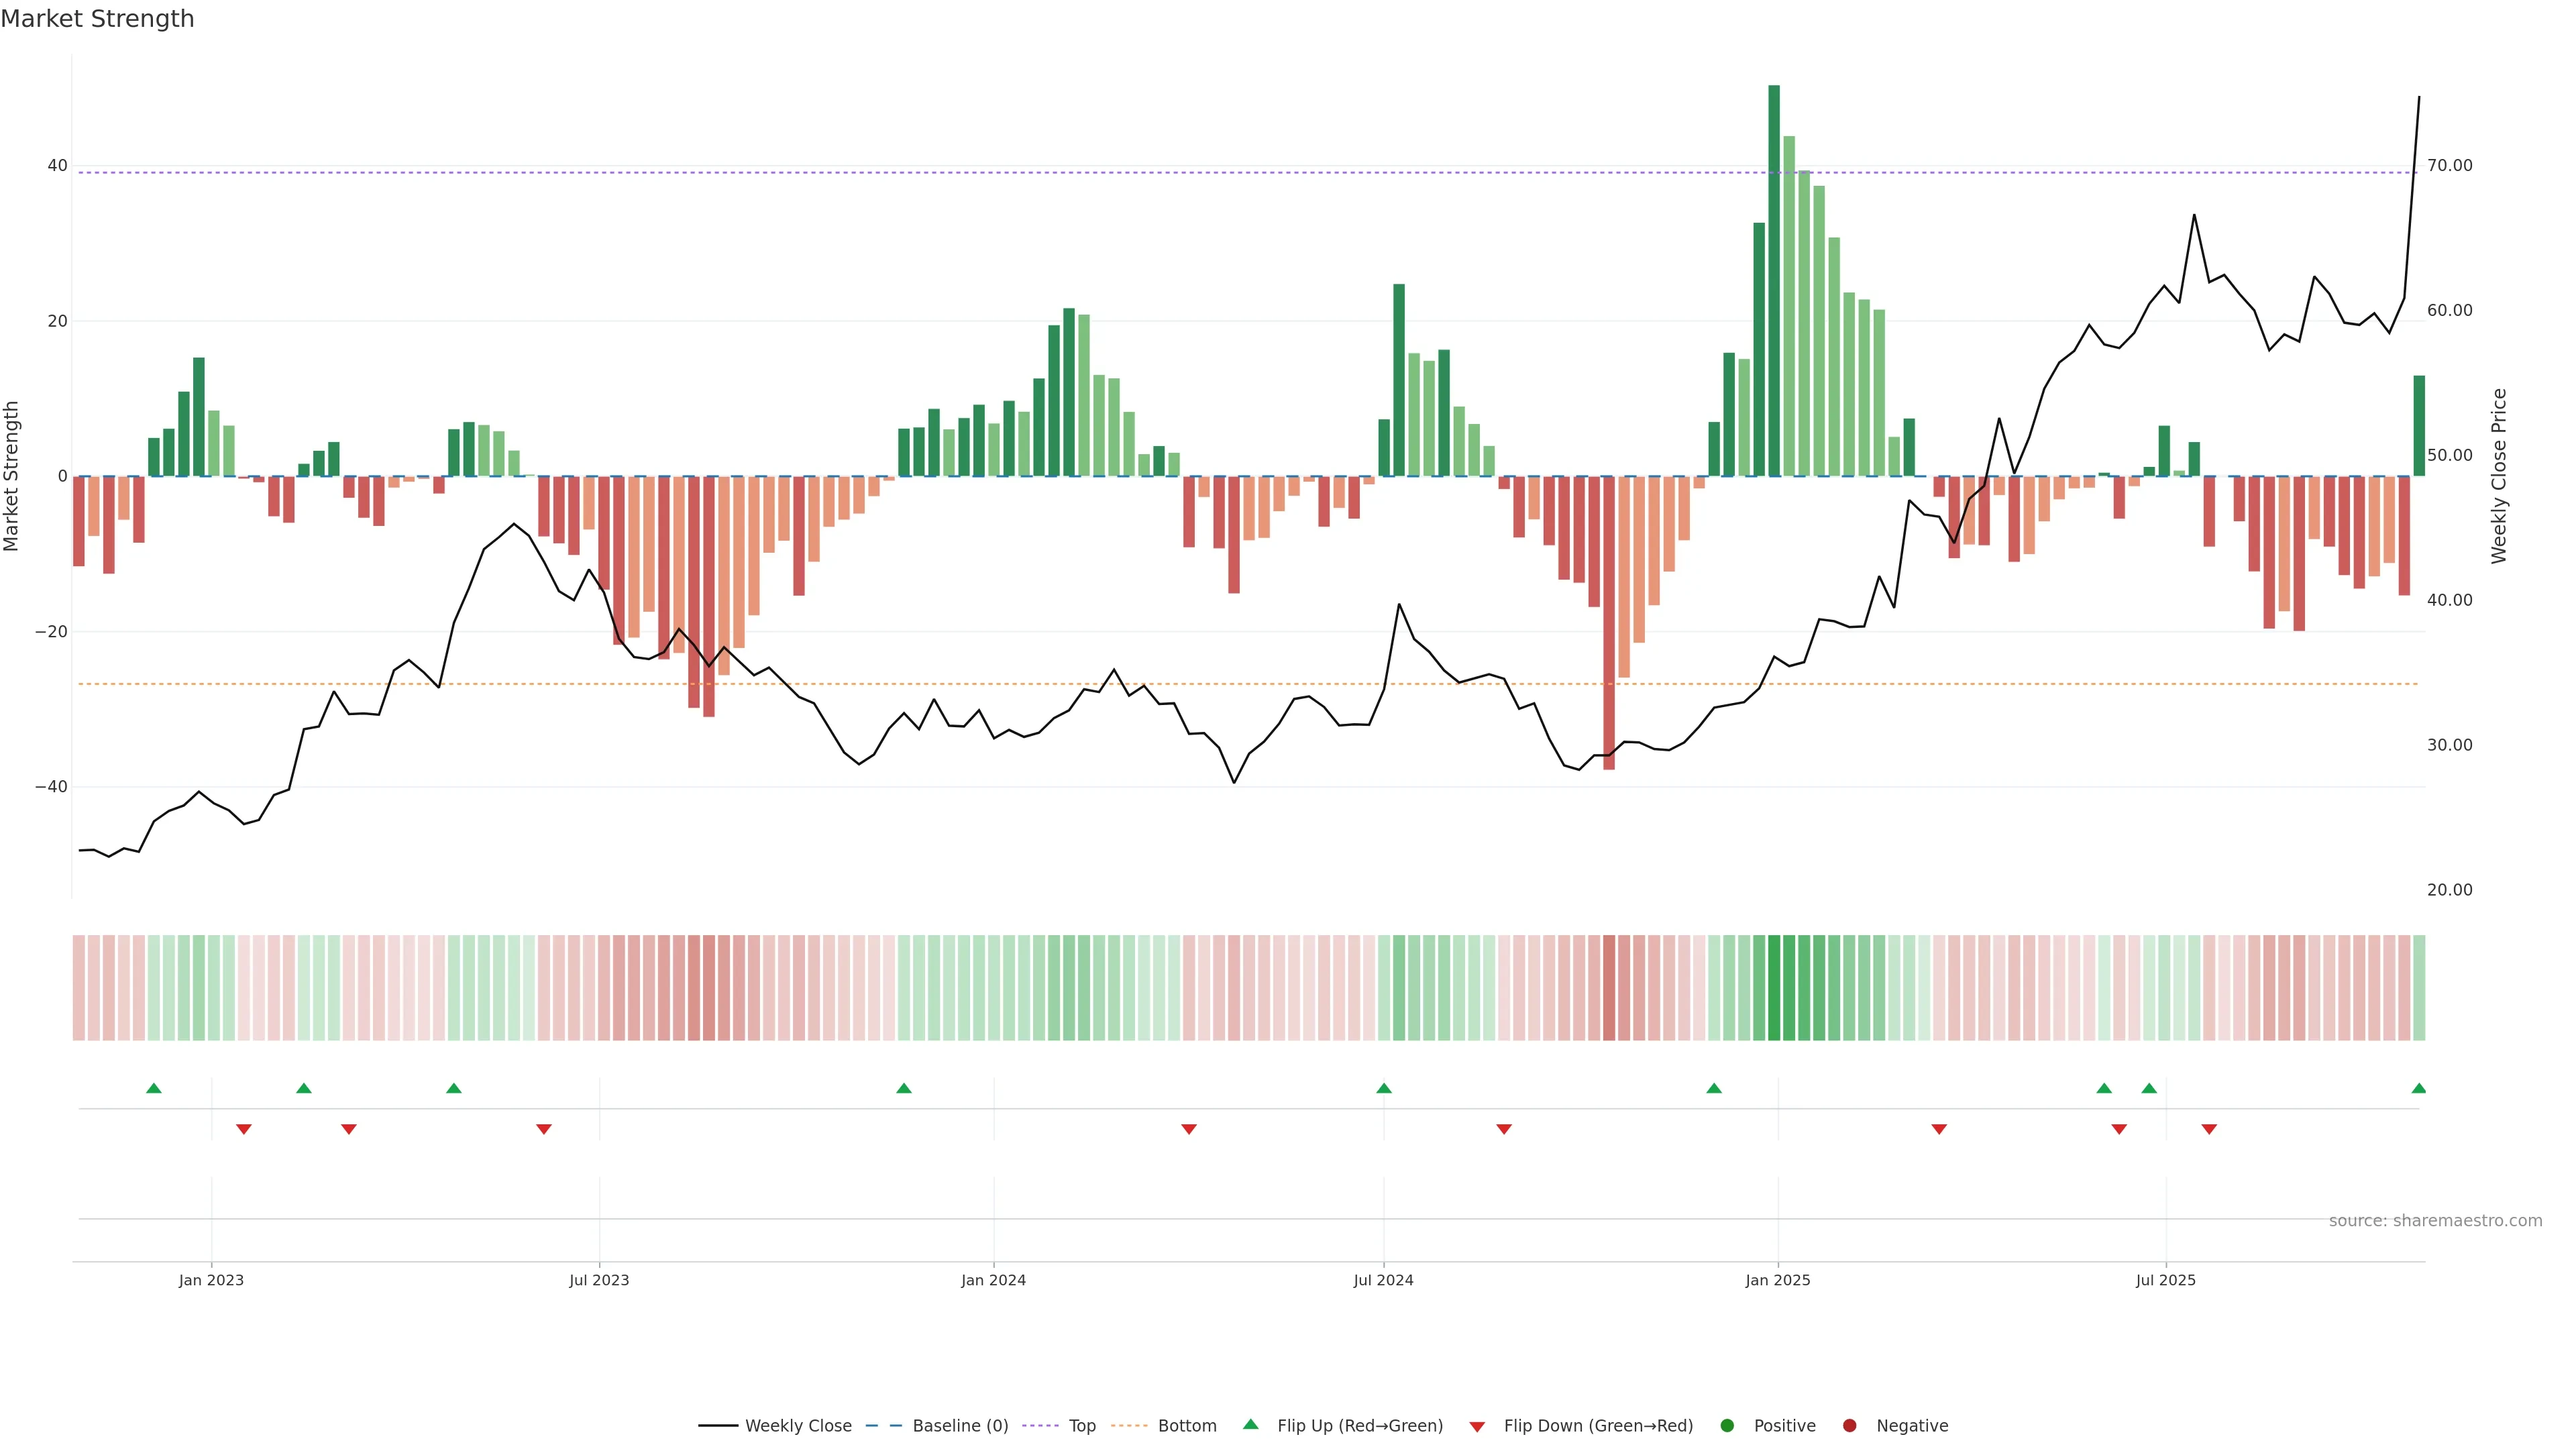The height and width of the screenshot is (1449, 2576).
Task: Click the Flip Up green triangle legend icon
Action: click(1250, 1424)
